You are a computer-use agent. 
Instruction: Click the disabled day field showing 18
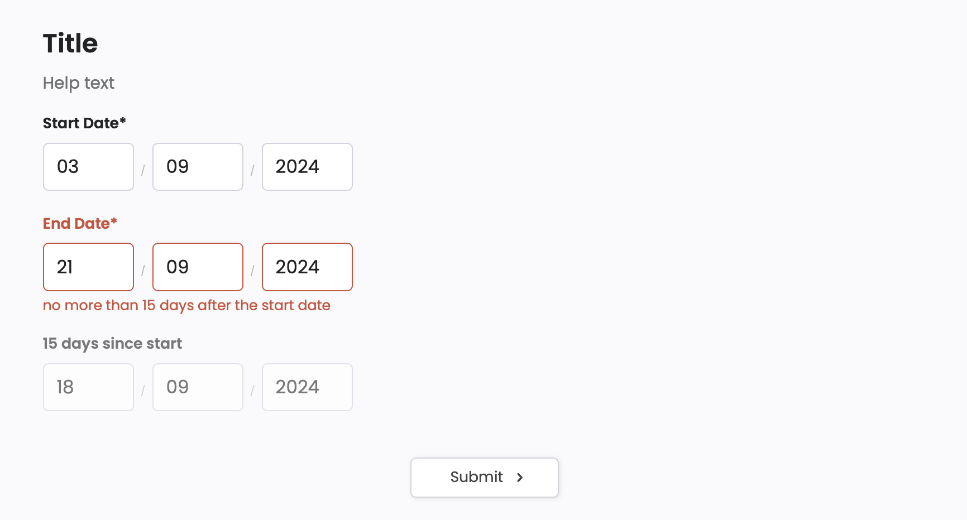click(x=88, y=387)
